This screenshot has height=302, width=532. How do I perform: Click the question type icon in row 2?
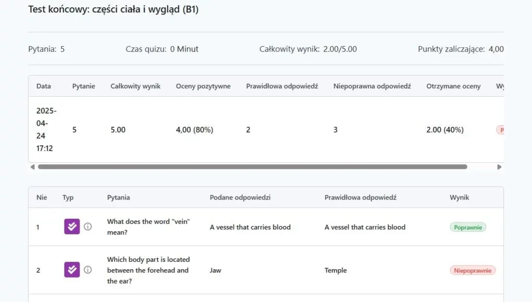pyautogui.click(x=72, y=270)
